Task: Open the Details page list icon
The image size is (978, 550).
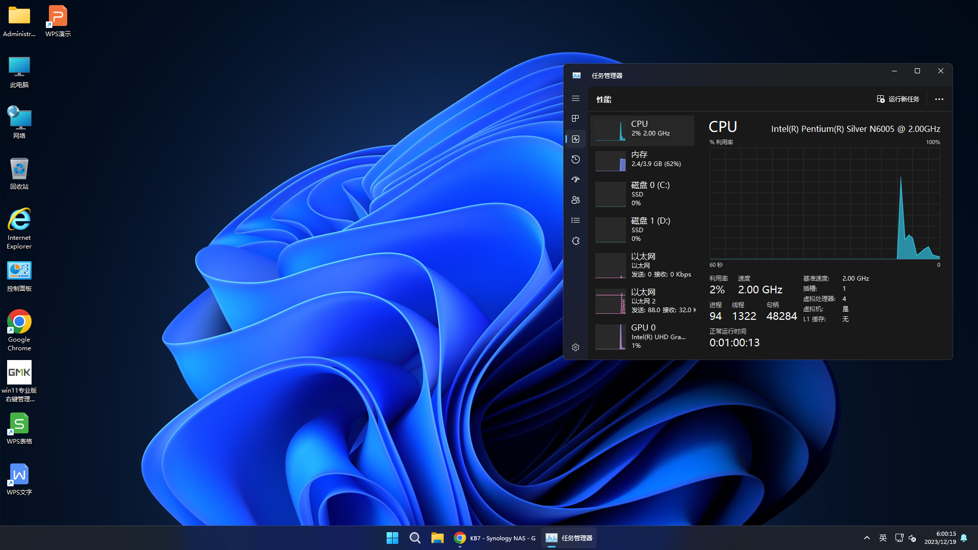Action: coord(576,221)
